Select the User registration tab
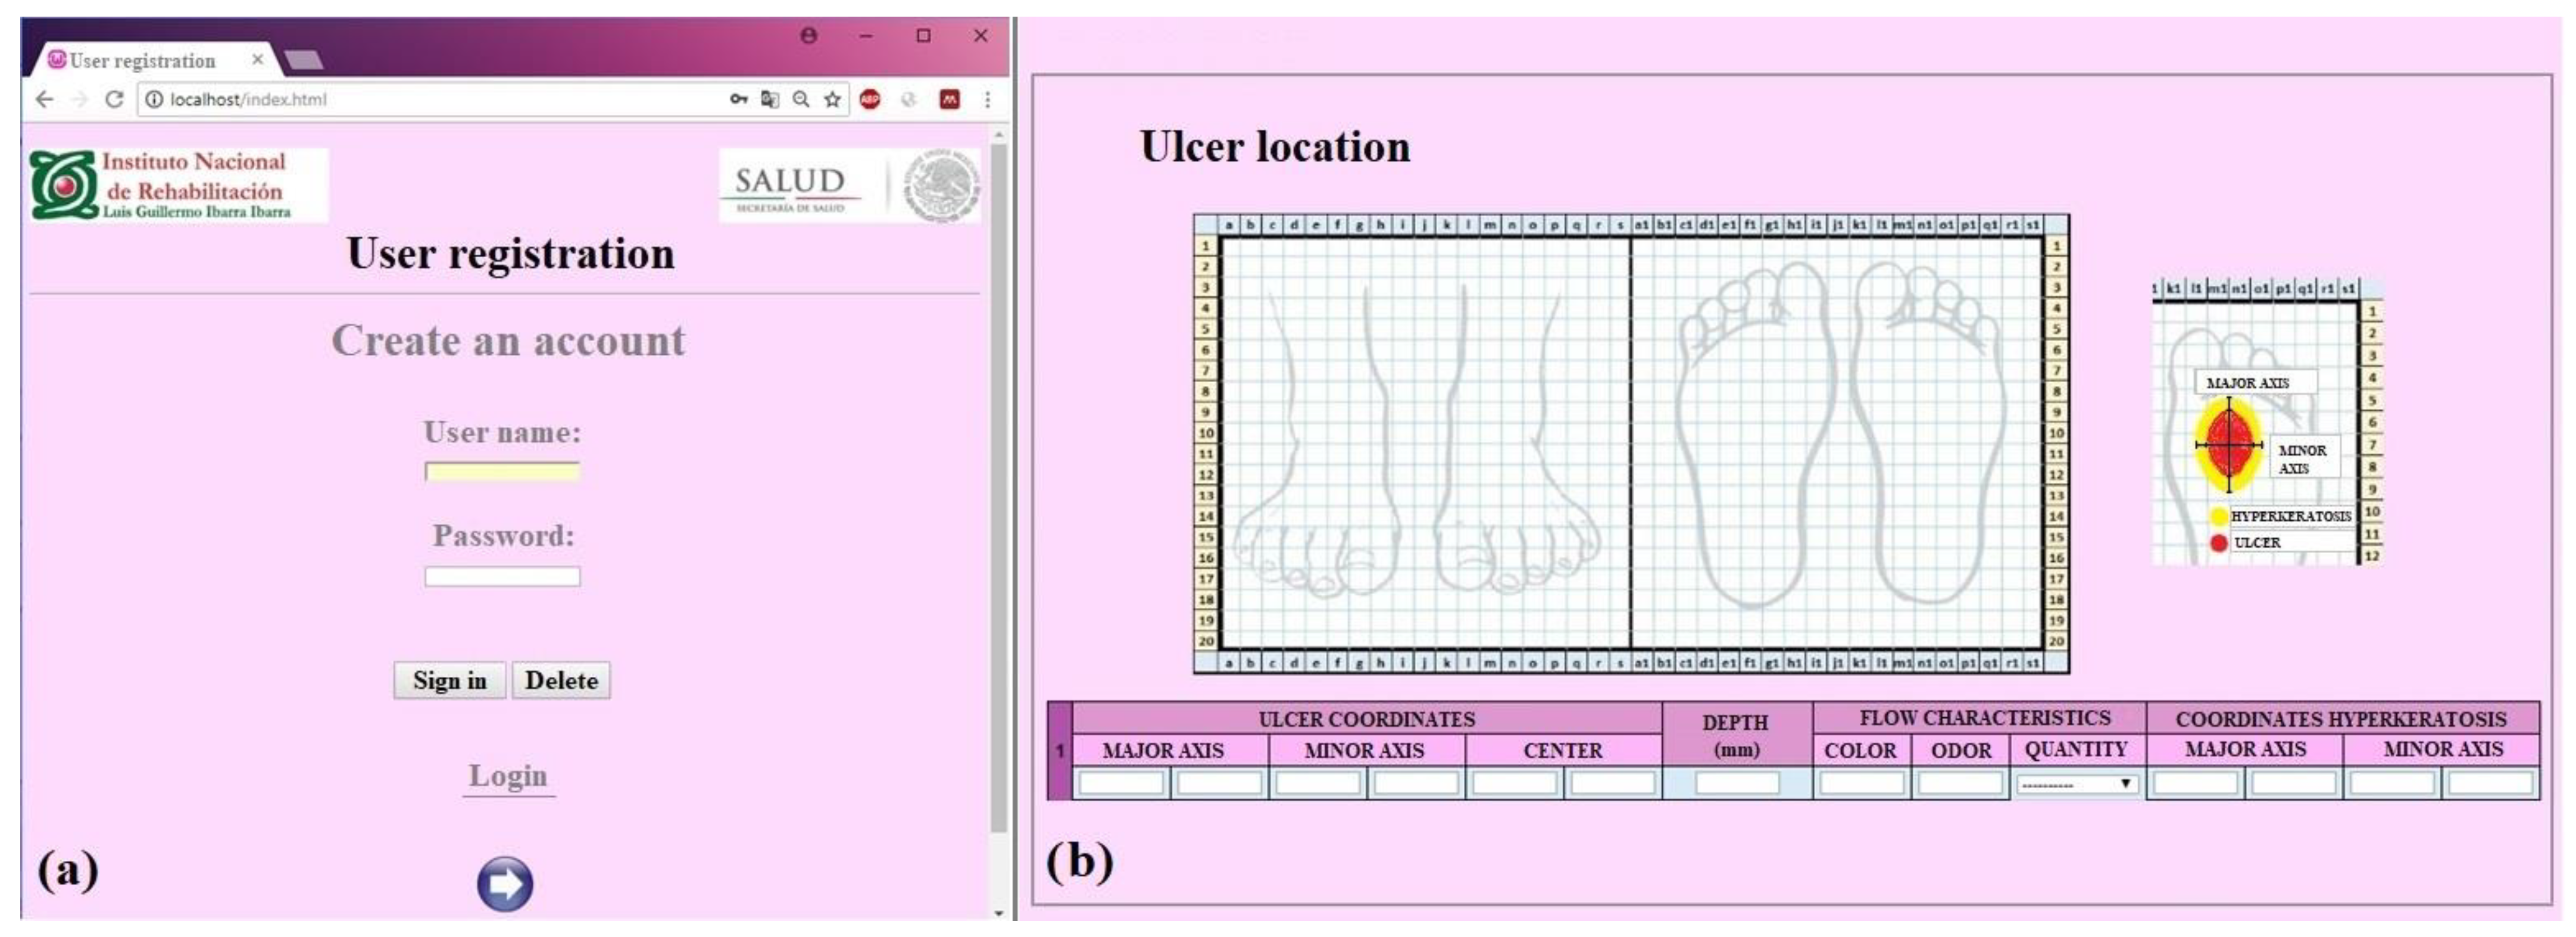Image resolution: width=2576 pixels, height=937 pixels. point(142,61)
